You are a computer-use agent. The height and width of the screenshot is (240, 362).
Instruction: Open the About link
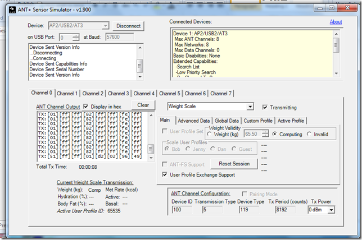[x=335, y=22]
